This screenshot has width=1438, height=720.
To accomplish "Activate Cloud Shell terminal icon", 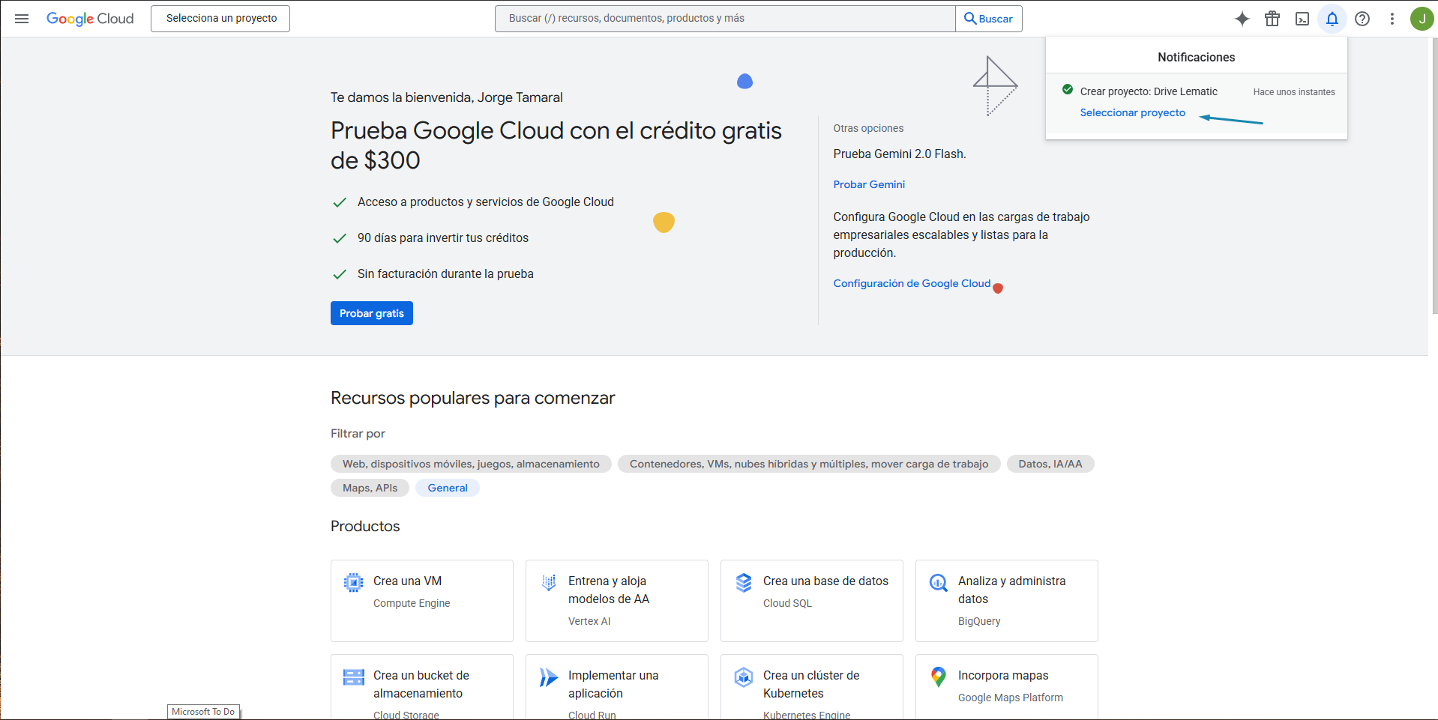I will [x=1302, y=19].
